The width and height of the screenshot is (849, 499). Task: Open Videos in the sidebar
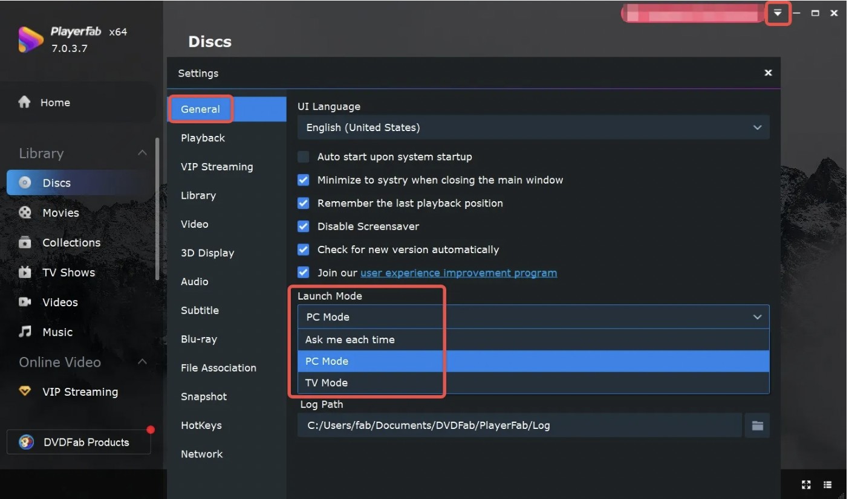click(x=60, y=302)
